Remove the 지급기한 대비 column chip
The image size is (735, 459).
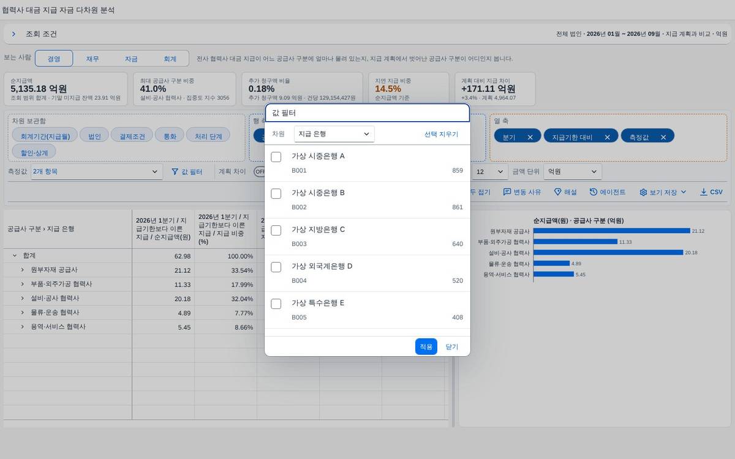click(607, 137)
